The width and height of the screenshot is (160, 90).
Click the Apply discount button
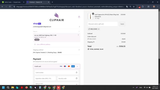pos(122,24)
